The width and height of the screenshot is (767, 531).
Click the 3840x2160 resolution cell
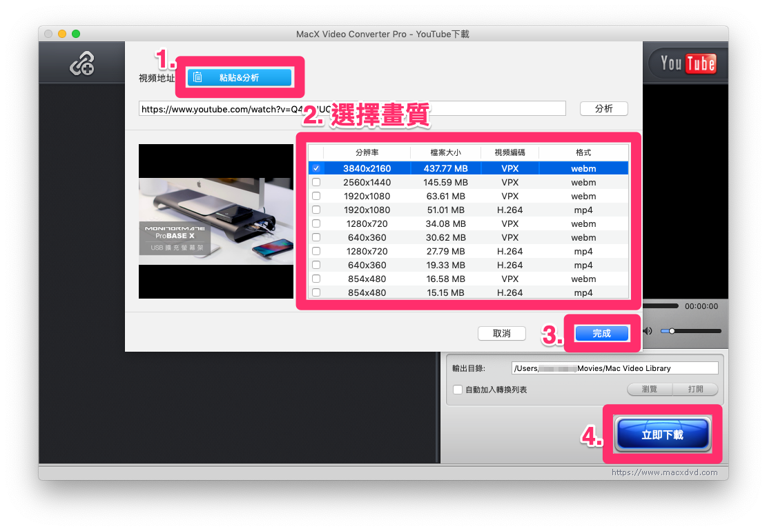(x=367, y=168)
